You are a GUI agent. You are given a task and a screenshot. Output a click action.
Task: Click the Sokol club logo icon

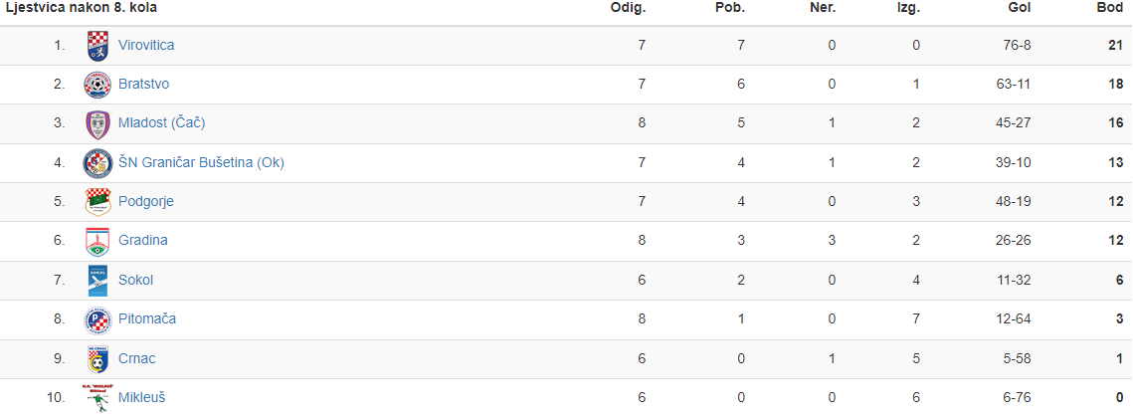(x=97, y=281)
